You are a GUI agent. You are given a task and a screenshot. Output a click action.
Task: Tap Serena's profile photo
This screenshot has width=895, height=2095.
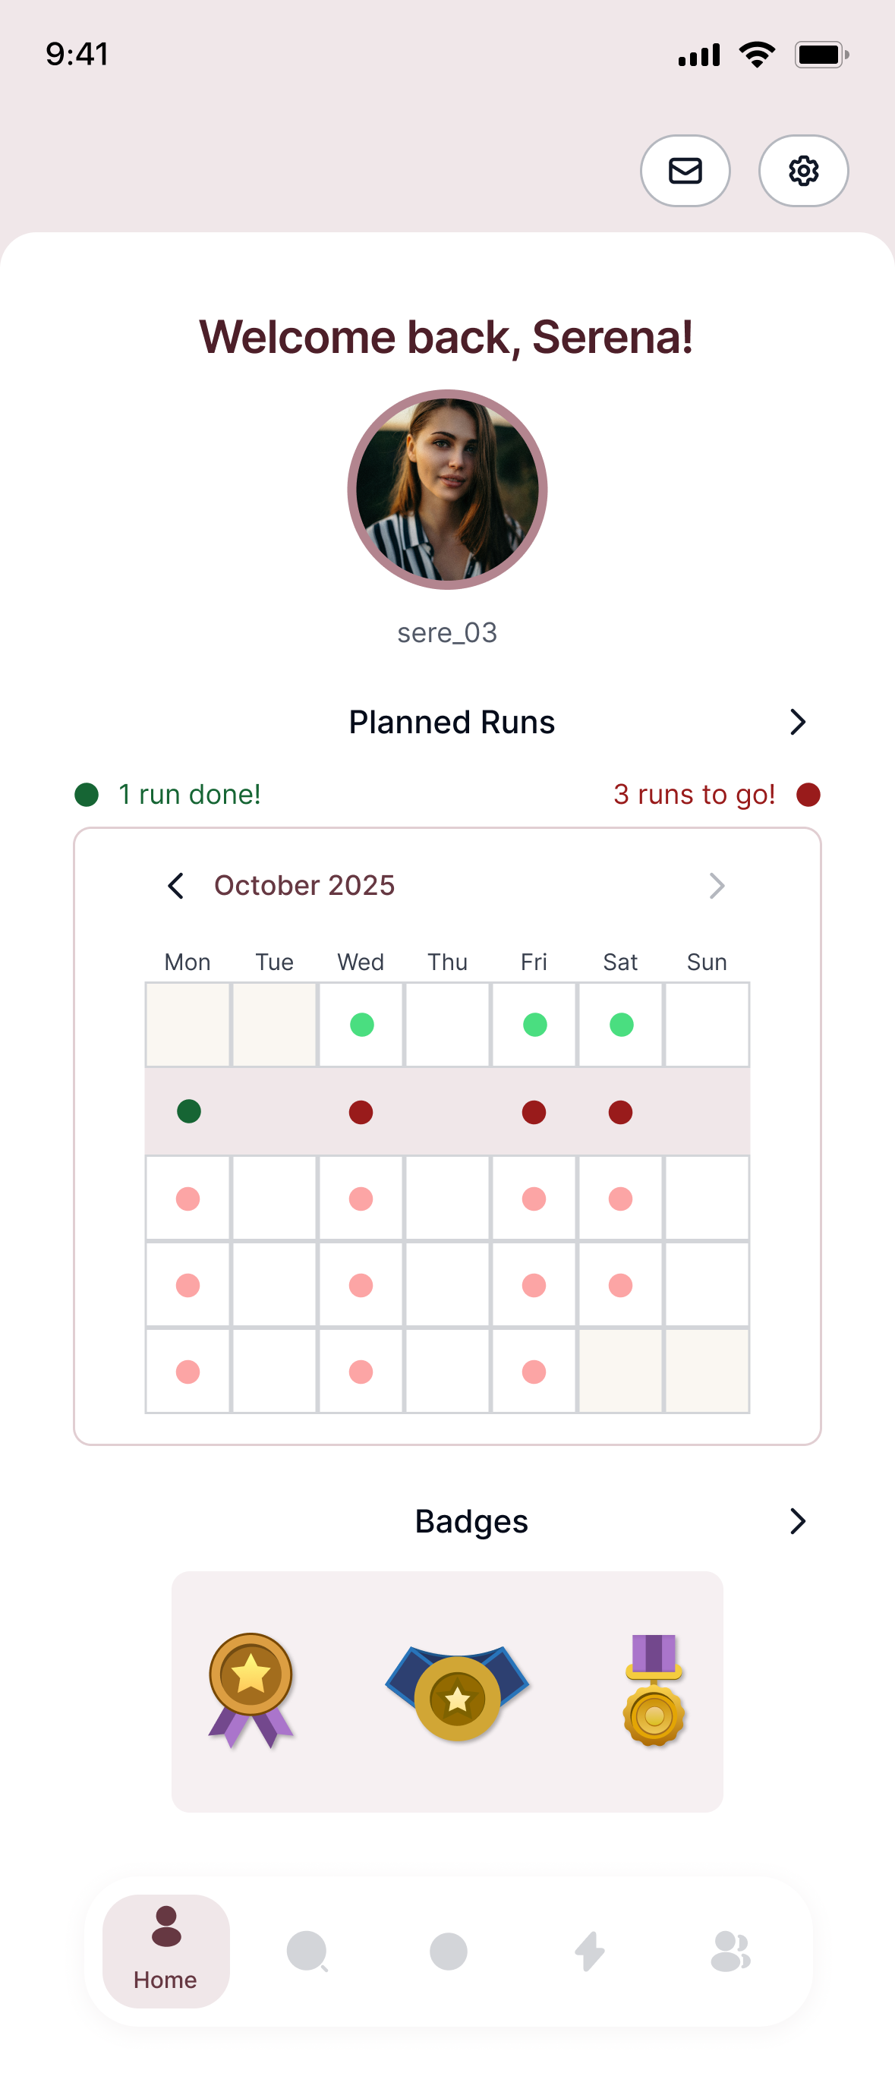click(x=448, y=490)
